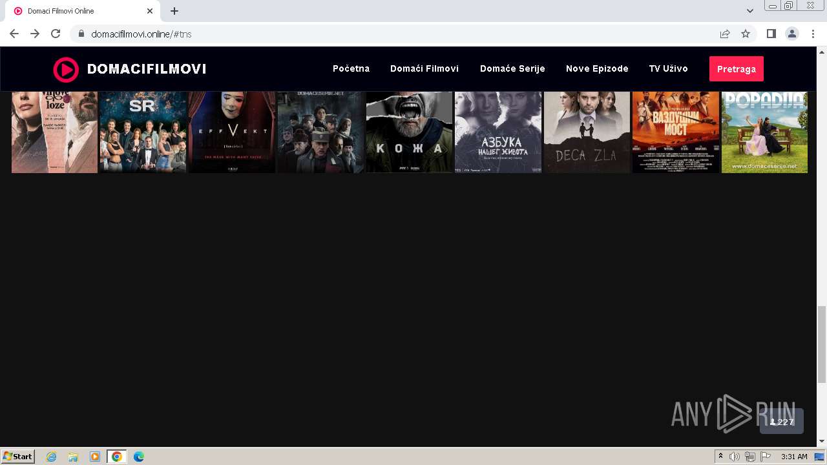Show hidden tray icons arrow

pyautogui.click(x=721, y=457)
